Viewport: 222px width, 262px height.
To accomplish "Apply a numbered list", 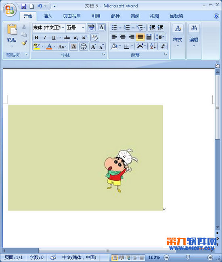I will 127,28.
